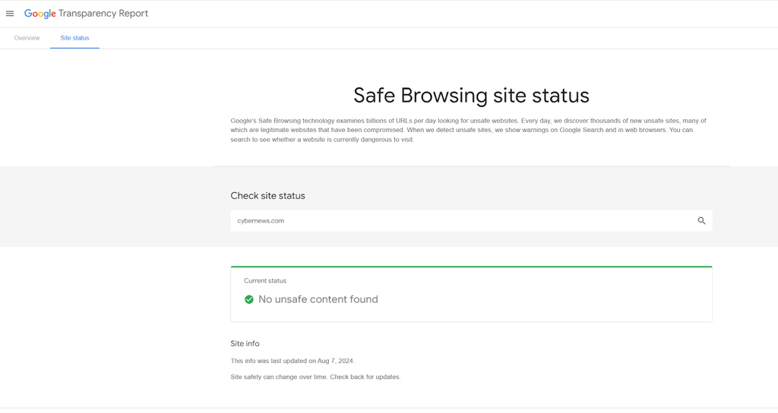Open the hamburger main menu
Screen dimensions: 778x413
click(10, 14)
